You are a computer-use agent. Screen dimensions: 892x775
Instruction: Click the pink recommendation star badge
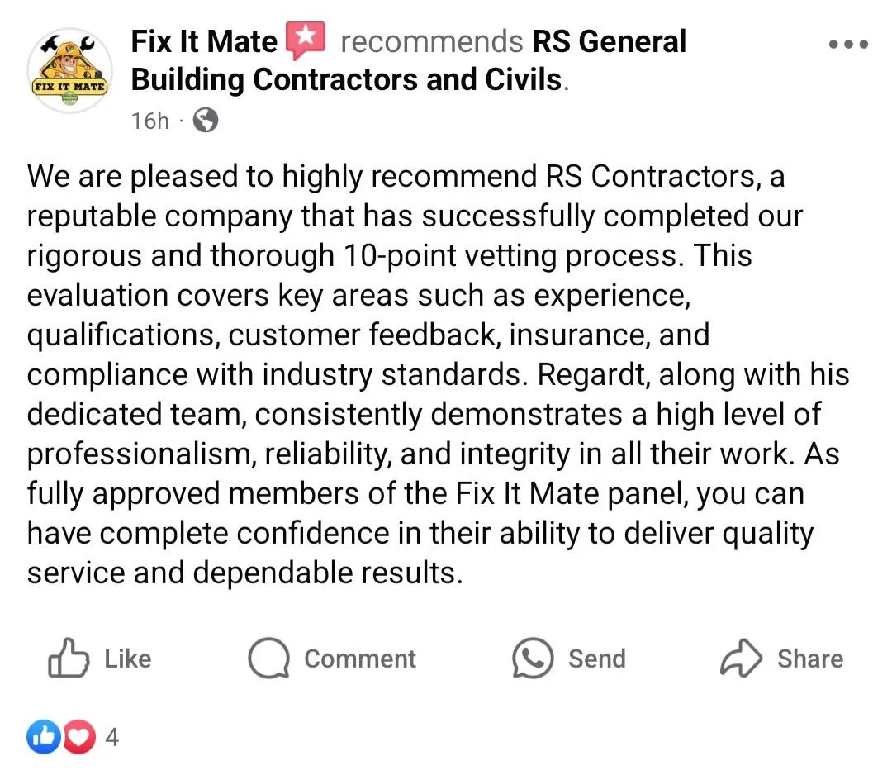pos(306,40)
